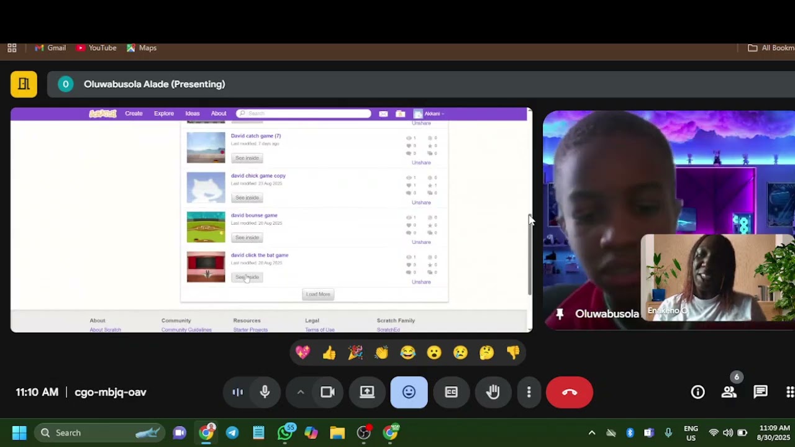Open WhatsApp from the taskbar
Screen dimensions: 795x447
[285, 433]
